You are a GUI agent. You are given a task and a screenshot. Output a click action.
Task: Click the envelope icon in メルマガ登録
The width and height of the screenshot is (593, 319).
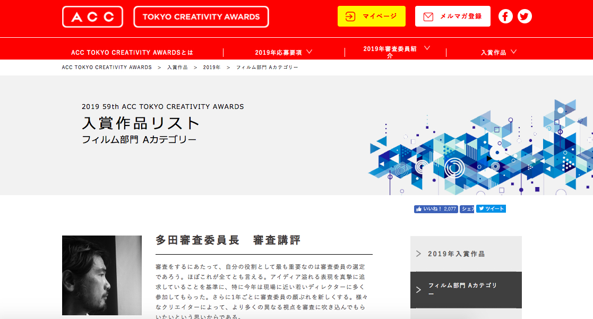tap(428, 16)
